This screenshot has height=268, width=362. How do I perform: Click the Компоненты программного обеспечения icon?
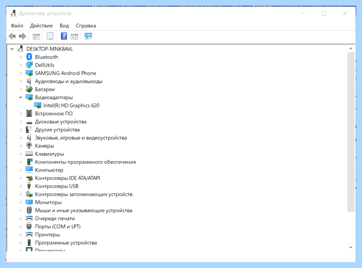click(x=30, y=162)
